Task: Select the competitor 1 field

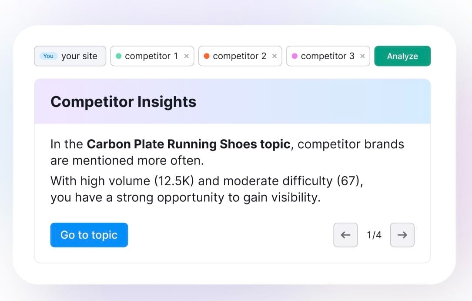Action: [151, 56]
